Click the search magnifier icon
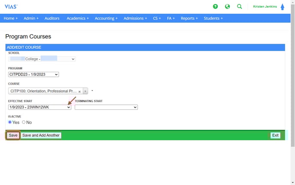 click(x=239, y=7)
